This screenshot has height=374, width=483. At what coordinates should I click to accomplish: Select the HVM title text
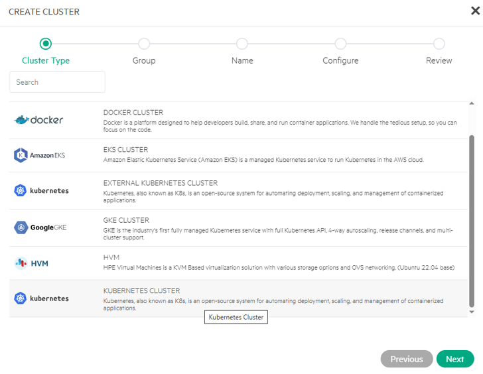pos(111,257)
